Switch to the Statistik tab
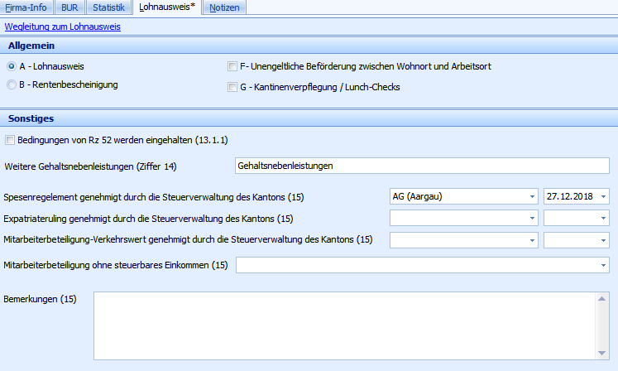 tap(108, 7)
